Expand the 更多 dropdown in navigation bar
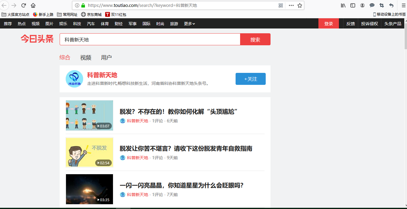This screenshot has width=407, height=209. (189, 24)
